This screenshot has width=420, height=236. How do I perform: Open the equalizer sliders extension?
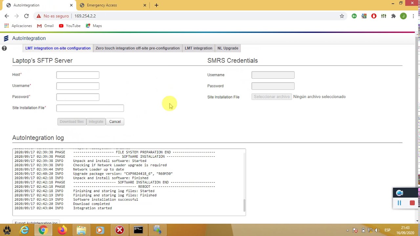tap(384, 16)
